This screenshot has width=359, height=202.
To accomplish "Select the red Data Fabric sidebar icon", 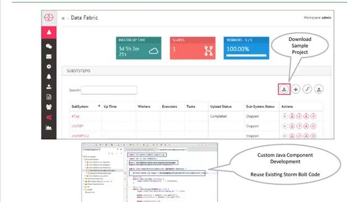I will (x=49, y=117).
